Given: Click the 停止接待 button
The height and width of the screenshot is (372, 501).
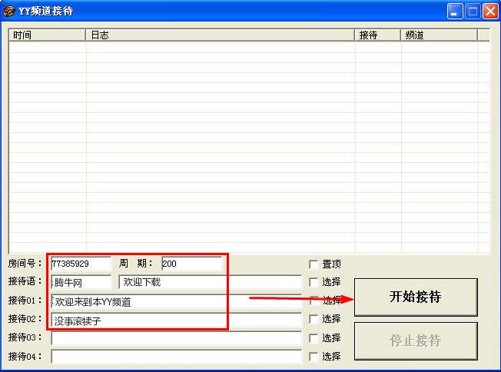Looking at the screenshot, I should click(416, 340).
